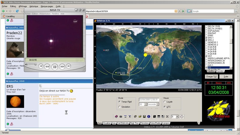Click the search magnifier icon in Firefox
Image resolution: width=240 pixels, height=135 pixels.
(236, 11)
